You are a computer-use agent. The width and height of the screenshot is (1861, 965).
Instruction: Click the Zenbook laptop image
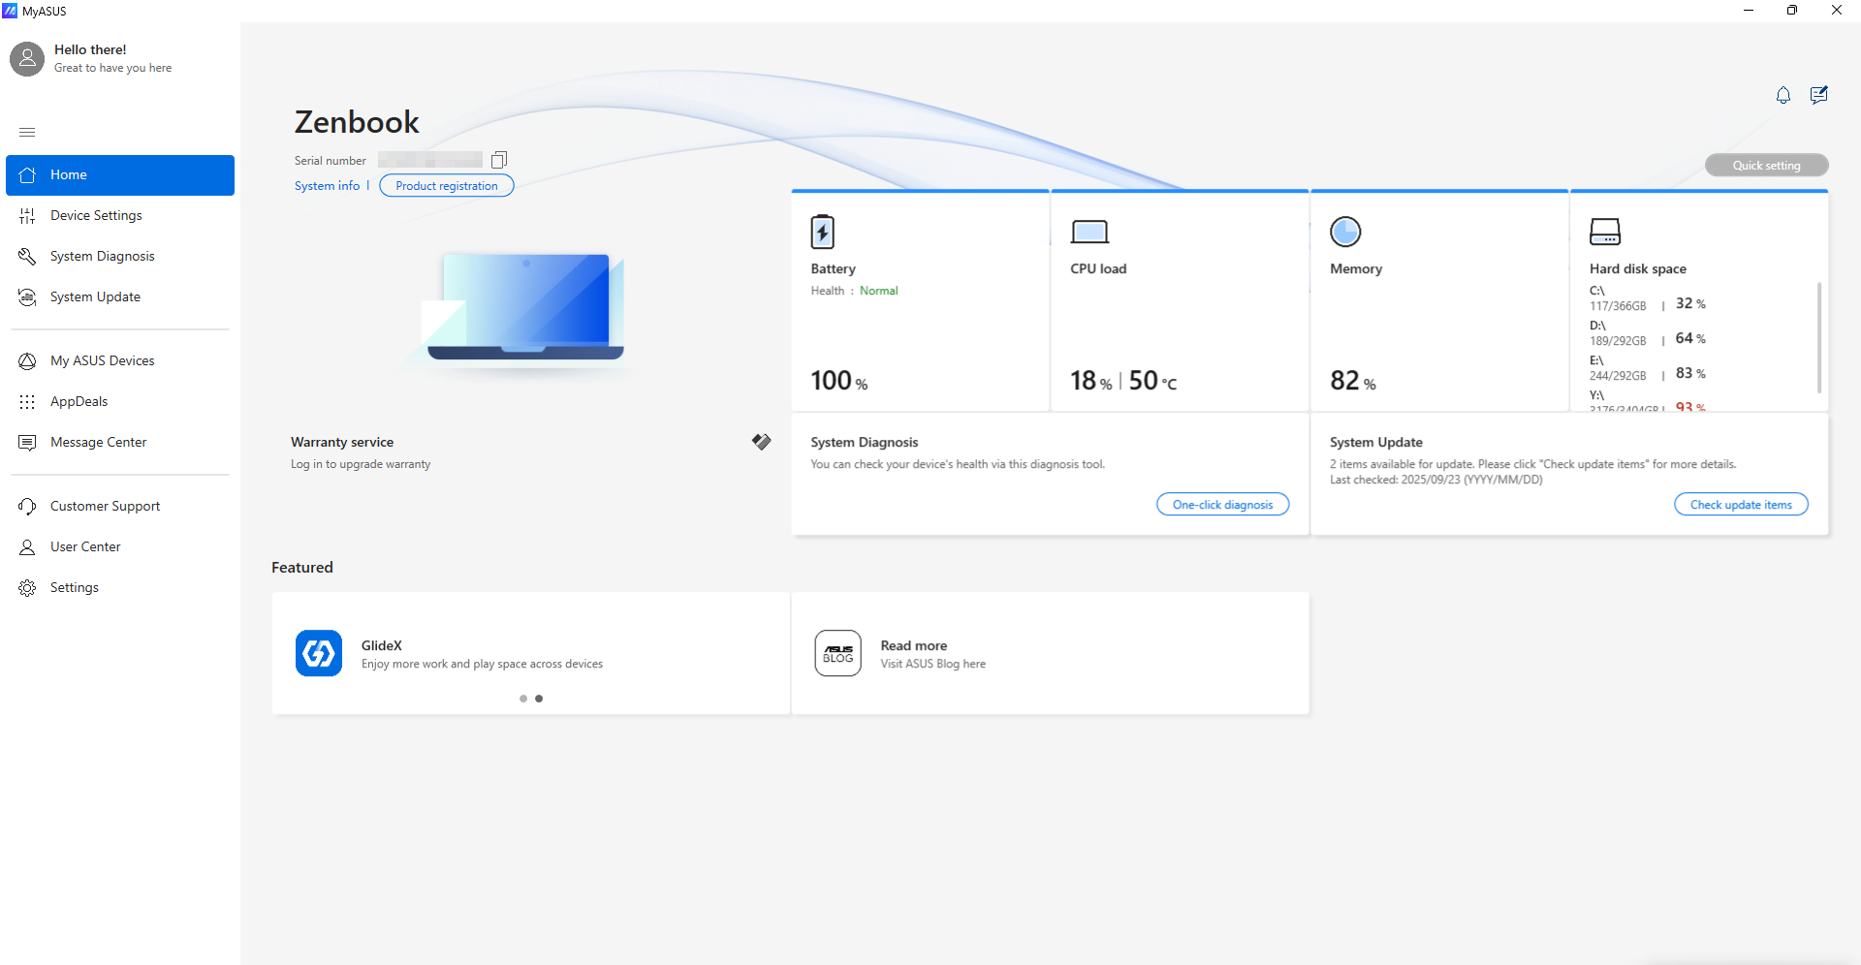[524, 307]
